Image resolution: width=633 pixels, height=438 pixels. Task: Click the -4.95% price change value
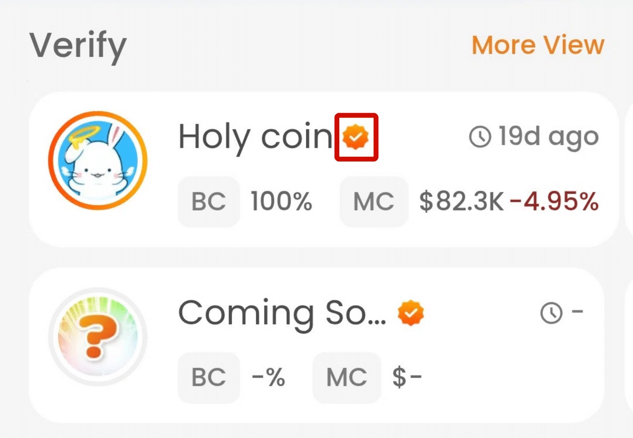point(554,202)
